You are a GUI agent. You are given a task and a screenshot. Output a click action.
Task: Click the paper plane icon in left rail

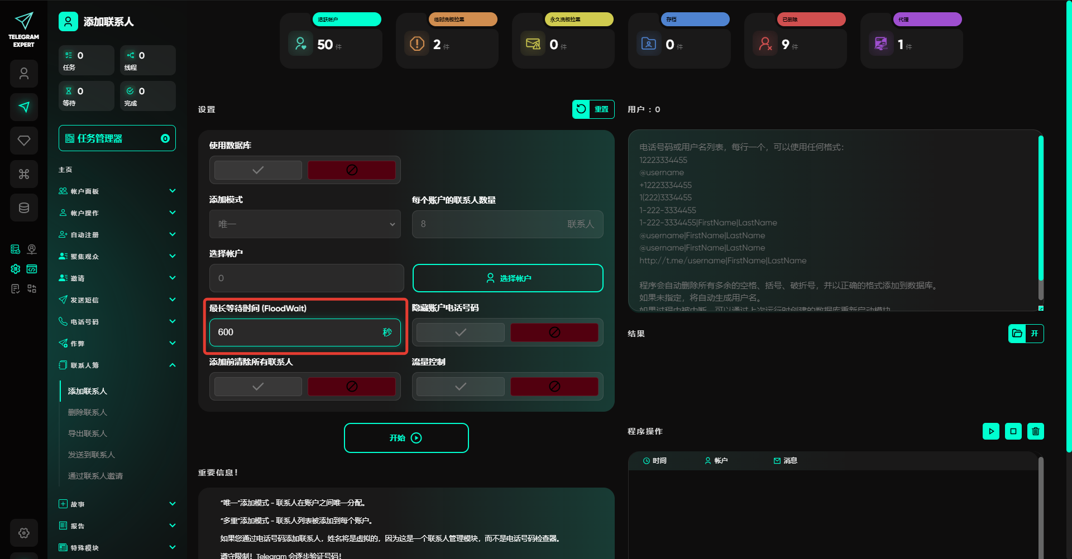click(24, 107)
